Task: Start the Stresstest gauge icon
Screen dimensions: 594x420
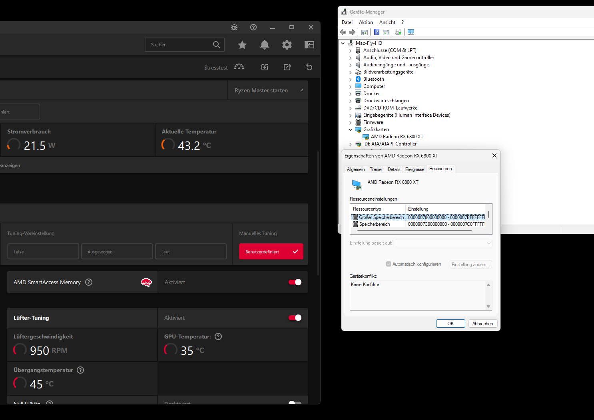Action: coord(239,67)
